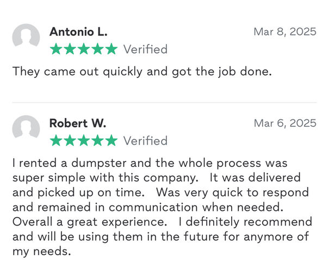Click the Mar 6, 2025 review date
329x278 pixels.
click(284, 124)
